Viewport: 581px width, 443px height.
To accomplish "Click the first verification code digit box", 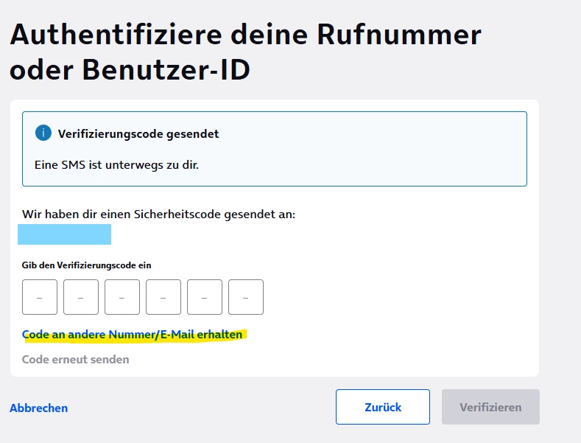I will tap(40, 297).
